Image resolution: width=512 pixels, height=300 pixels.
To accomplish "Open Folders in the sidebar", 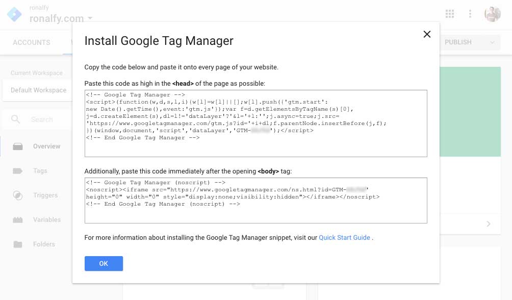I will pyautogui.click(x=44, y=244).
